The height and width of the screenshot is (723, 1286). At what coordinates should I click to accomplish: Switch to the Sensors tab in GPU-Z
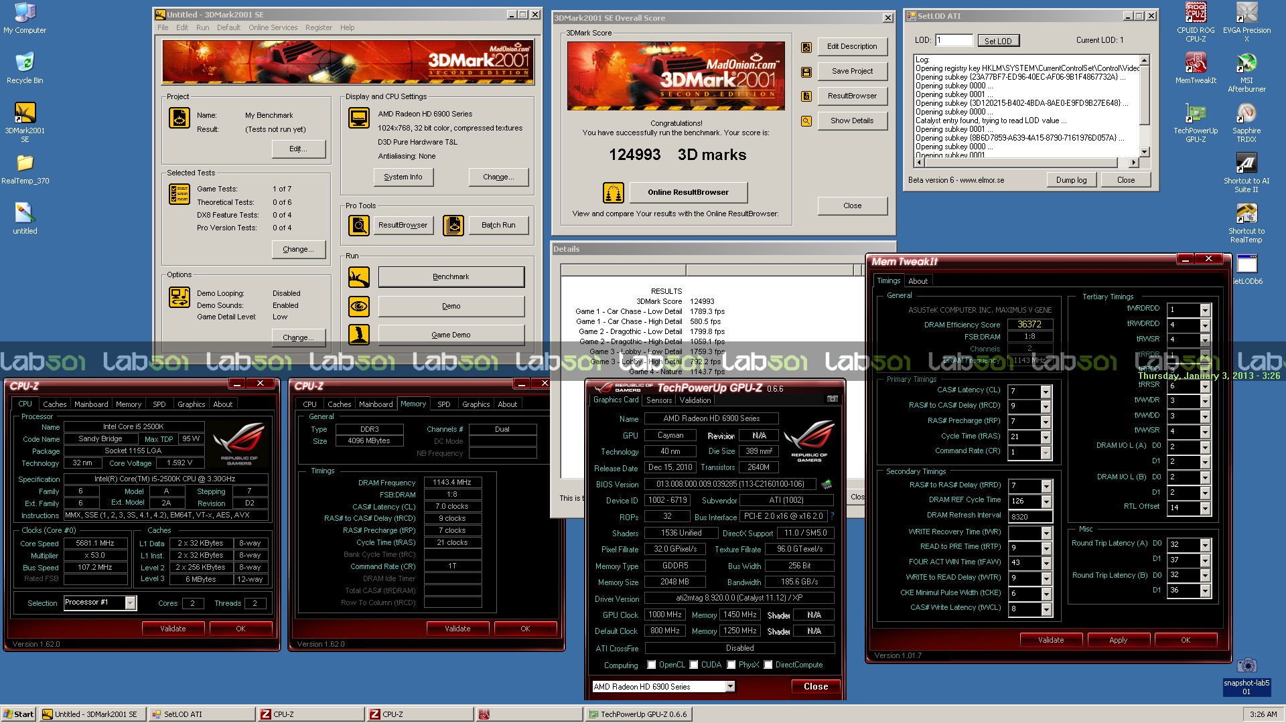[659, 400]
